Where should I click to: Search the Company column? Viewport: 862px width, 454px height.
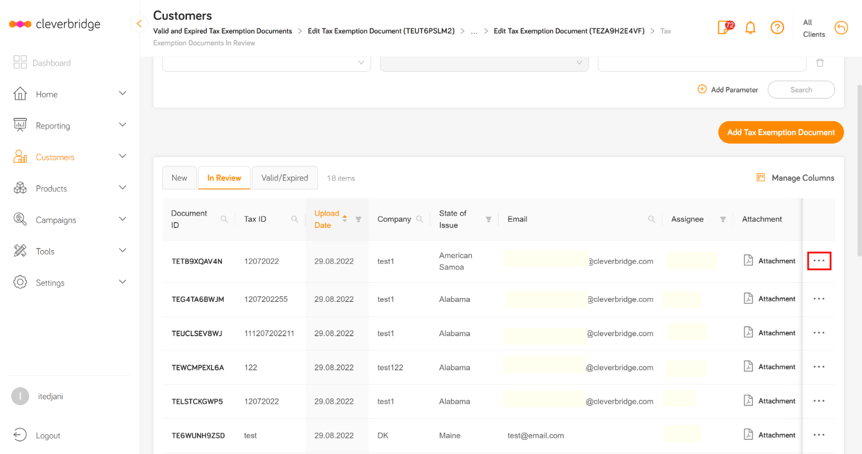click(x=419, y=219)
